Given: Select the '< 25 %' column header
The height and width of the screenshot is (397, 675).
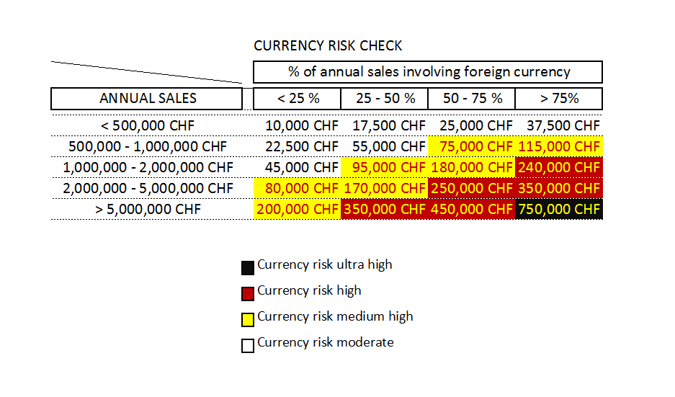Looking at the screenshot, I should pos(297,99).
